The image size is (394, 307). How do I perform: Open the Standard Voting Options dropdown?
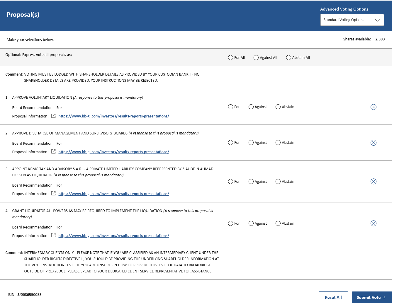(x=352, y=20)
